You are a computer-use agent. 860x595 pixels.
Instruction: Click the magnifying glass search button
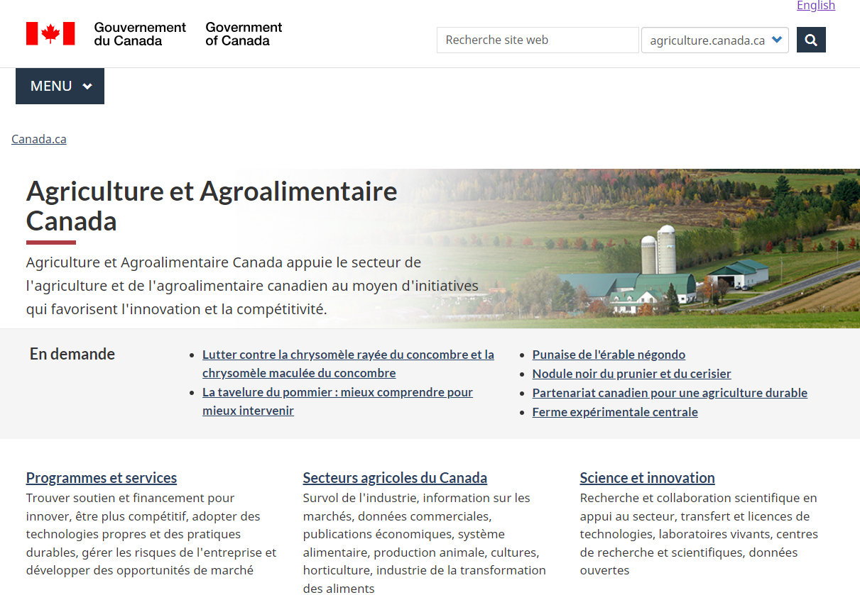coord(811,40)
